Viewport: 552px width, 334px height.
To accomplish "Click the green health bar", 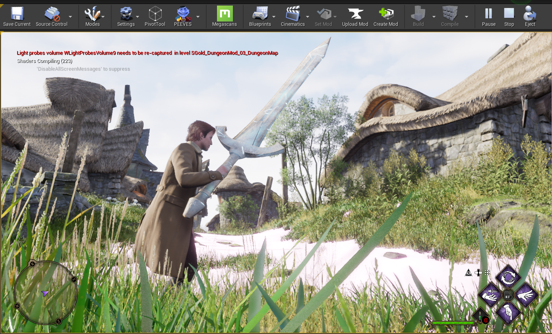I will coord(453,323).
